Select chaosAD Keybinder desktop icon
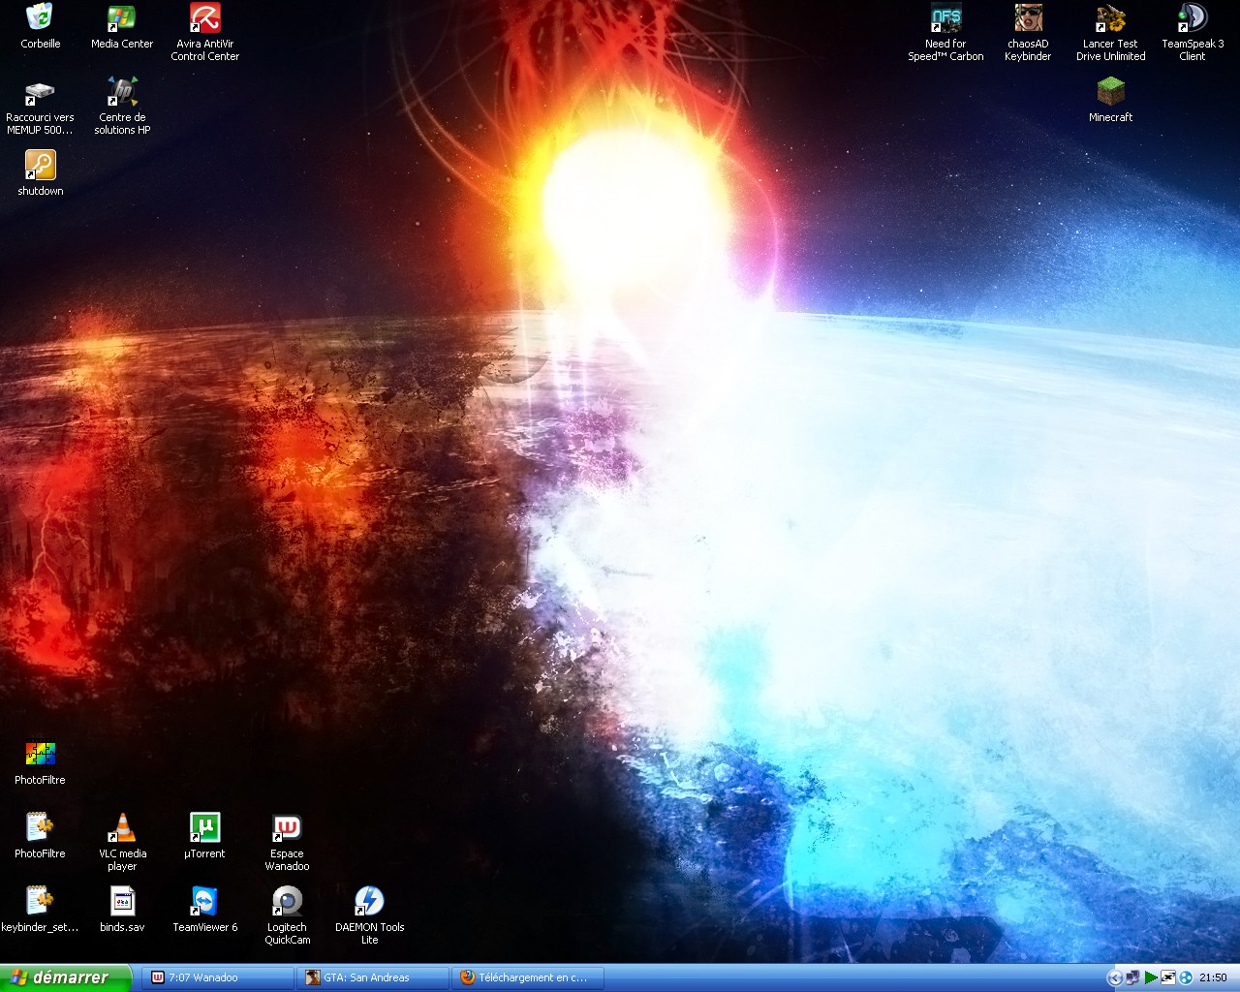Image resolution: width=1240 pixels, height=992 pixels. (x=1028, y=32)
